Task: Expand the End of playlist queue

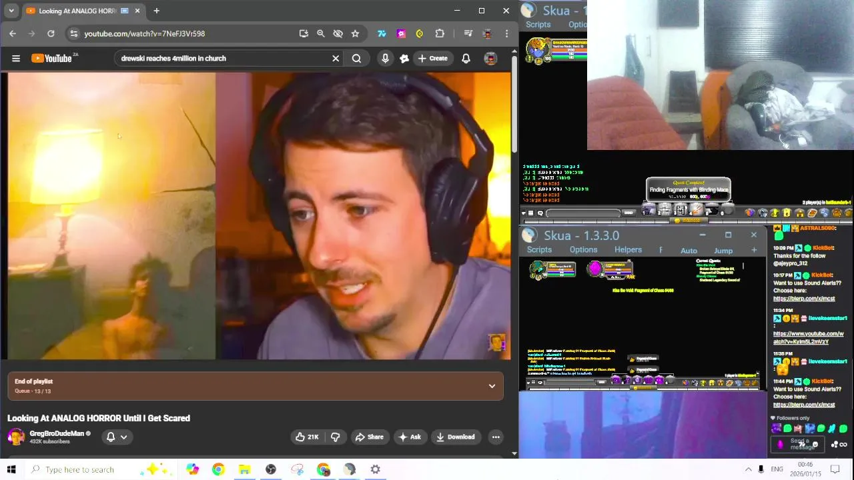Action: click(x=492, y=386)
